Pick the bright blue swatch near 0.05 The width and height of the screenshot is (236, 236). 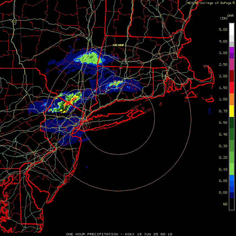click(x=232, y=178)
